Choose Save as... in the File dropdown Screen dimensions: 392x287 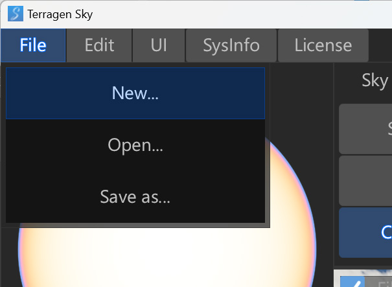click(x=135, y=196)
